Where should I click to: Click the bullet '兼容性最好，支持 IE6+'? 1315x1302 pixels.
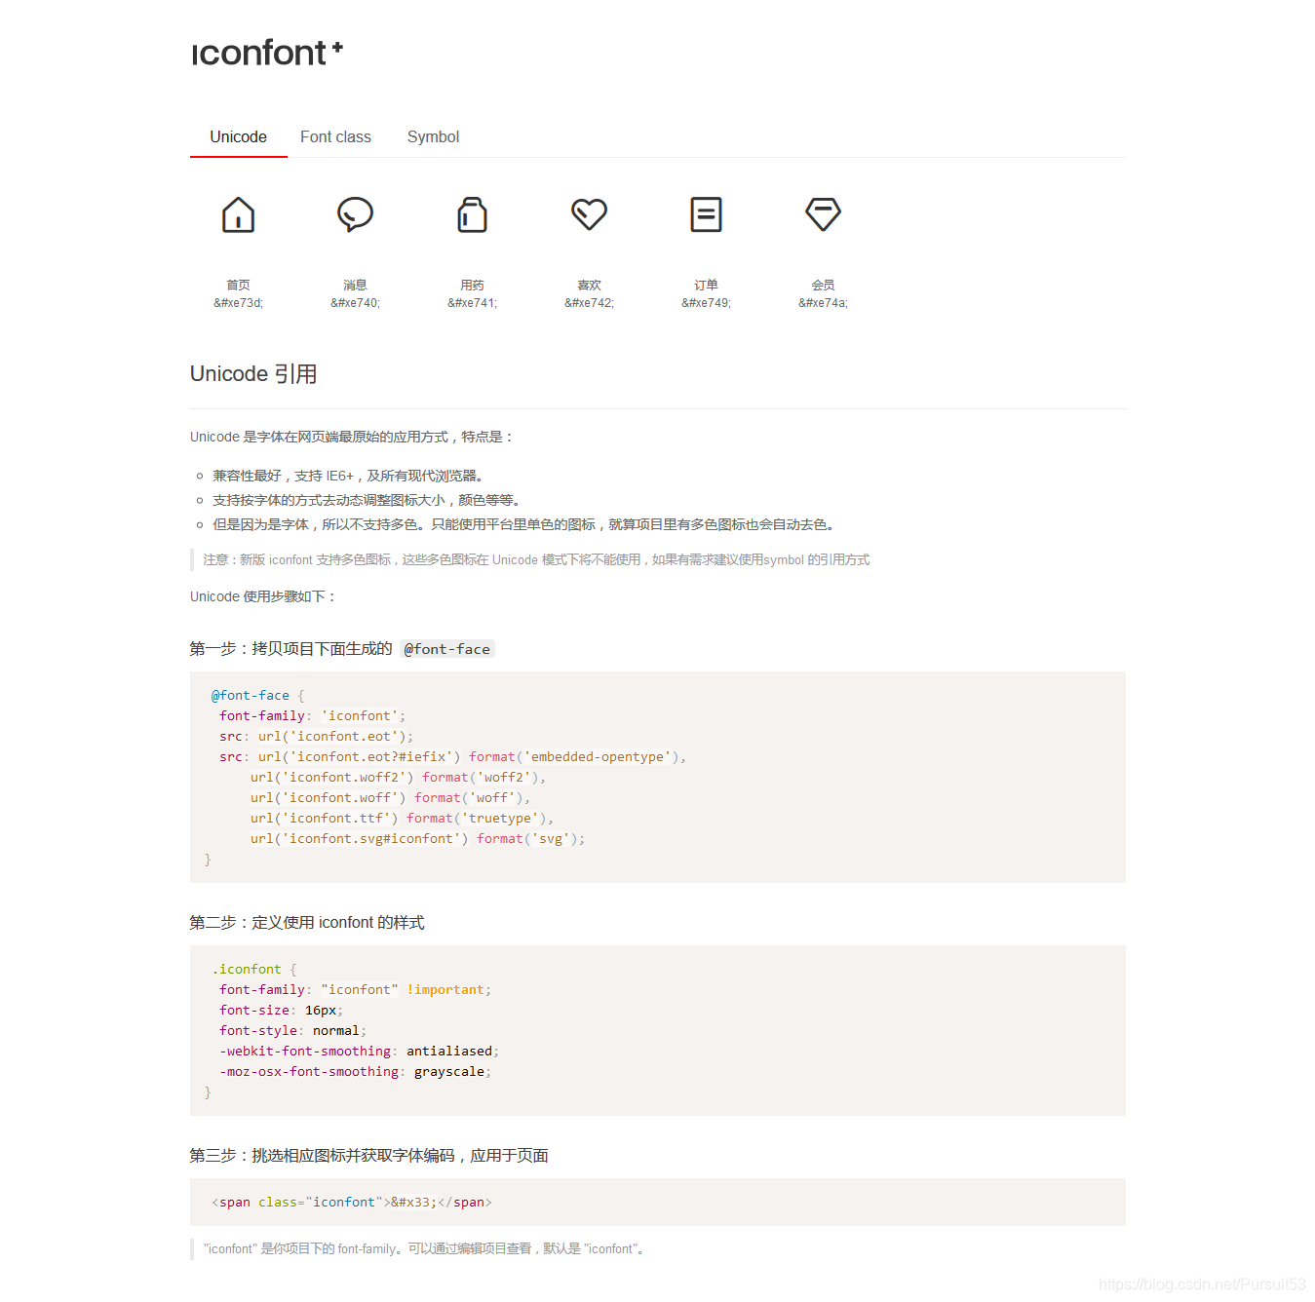pyautogui.click(x=348, y=476)
